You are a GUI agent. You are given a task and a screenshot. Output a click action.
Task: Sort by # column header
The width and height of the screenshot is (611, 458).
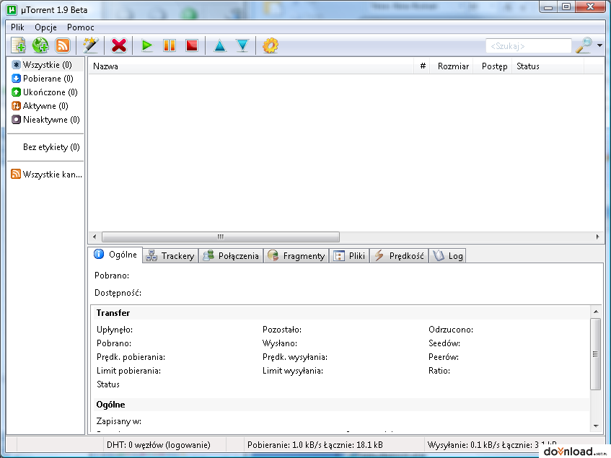pyautogui.click(x=422, y=66)
